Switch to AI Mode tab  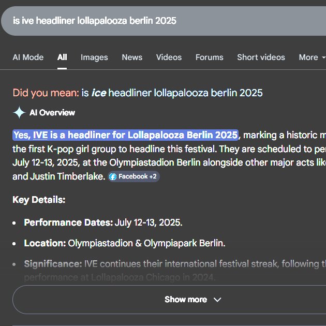click(28, 57)
